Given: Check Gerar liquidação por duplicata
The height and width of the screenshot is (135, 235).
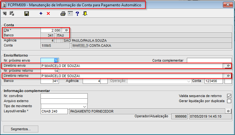Looking at the screenshot, I should coord(229,101).
